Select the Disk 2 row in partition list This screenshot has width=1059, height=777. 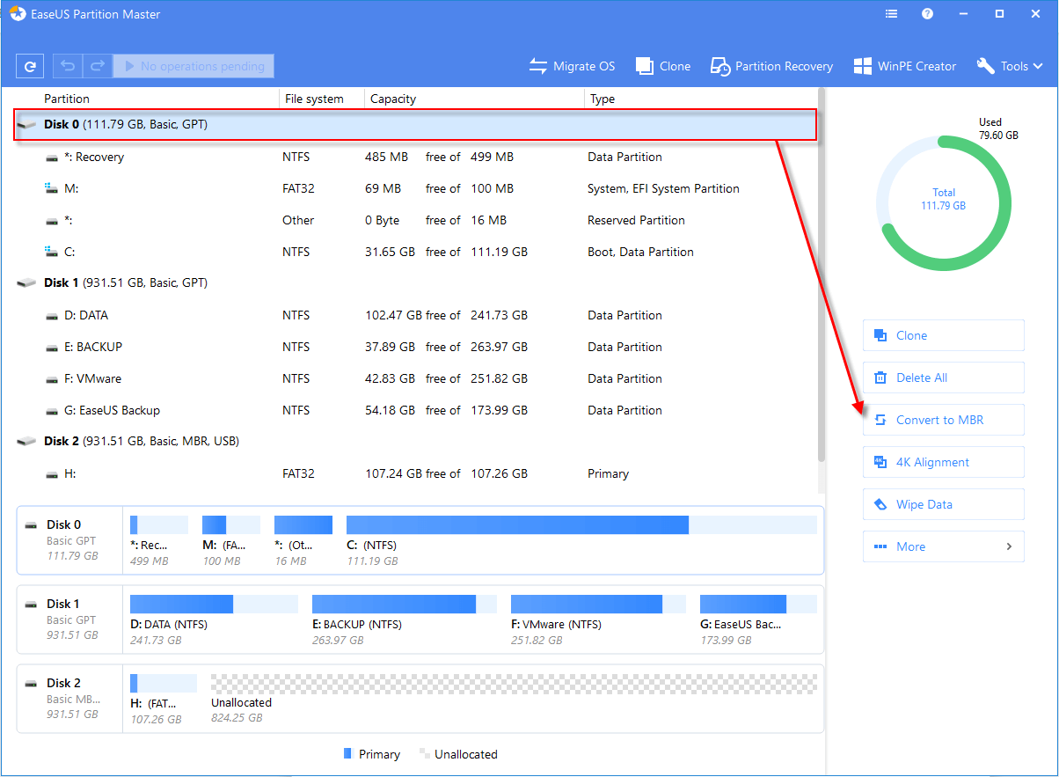tap(415, 441)
